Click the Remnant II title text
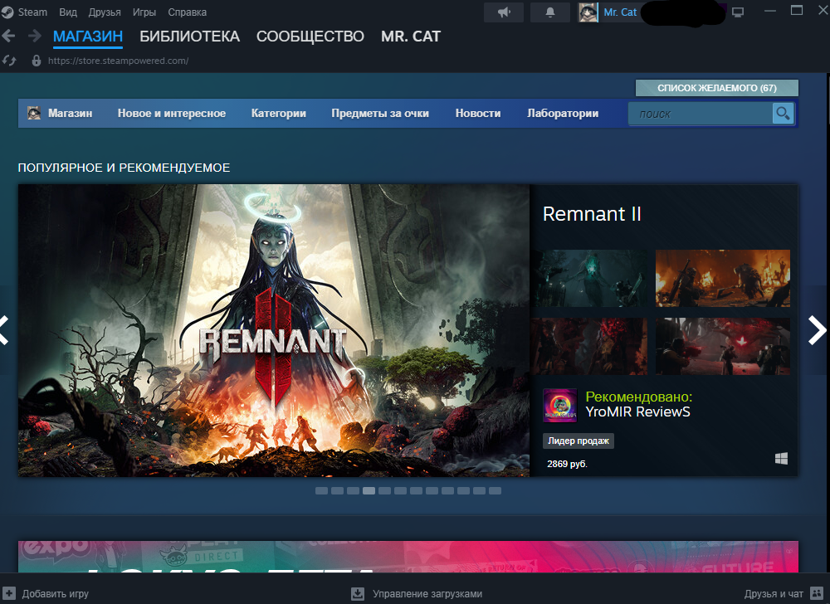The image size is (830, 604). pyautogui.click(x=592, y=214)
